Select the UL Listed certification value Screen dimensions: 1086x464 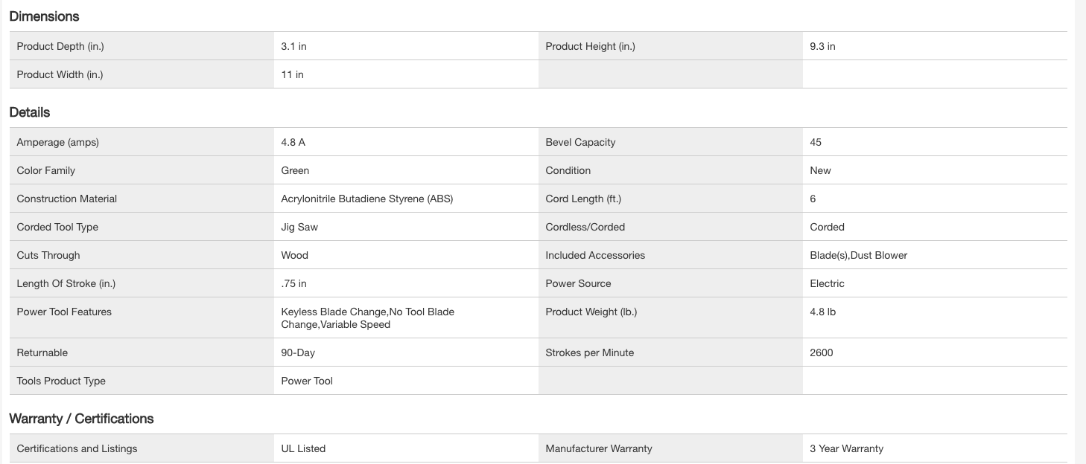pyautogui.click(x=303, y=448)
